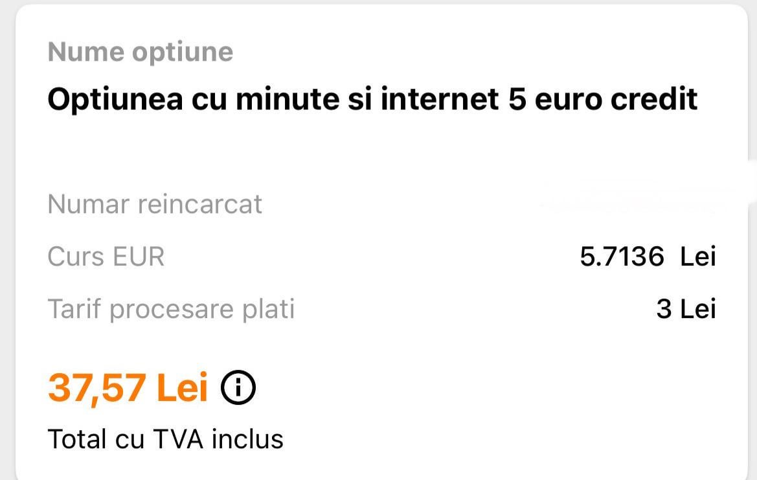Select the "Numar reincarcat" row label
Screen dimensions: 757x480
pyautogui.click(x=155, y=205)
